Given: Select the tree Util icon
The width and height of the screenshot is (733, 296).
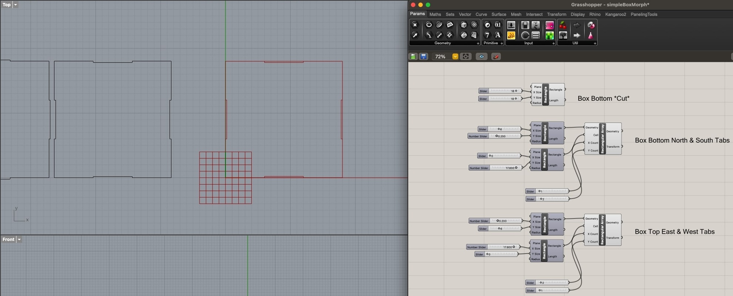Looking at the screenshot, I should click(563, 35).
